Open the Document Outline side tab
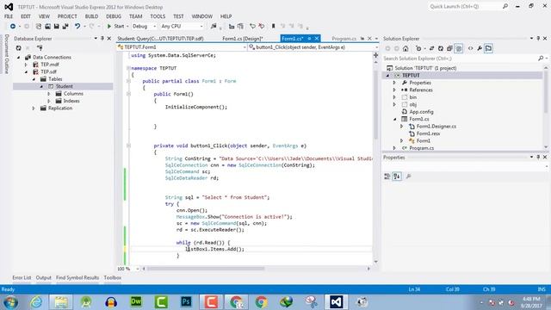This screenshot has height=310, width=551. pyautogui.click(x=7, y=53)
